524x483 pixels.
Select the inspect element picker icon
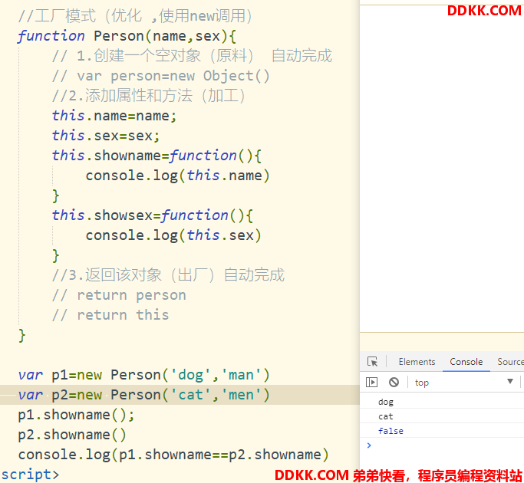click(x=372, y=361)
